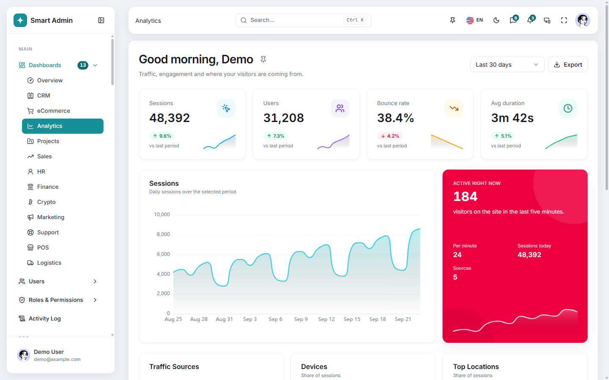
Task: Open the Overview dashboard
Action: [63, 80]
